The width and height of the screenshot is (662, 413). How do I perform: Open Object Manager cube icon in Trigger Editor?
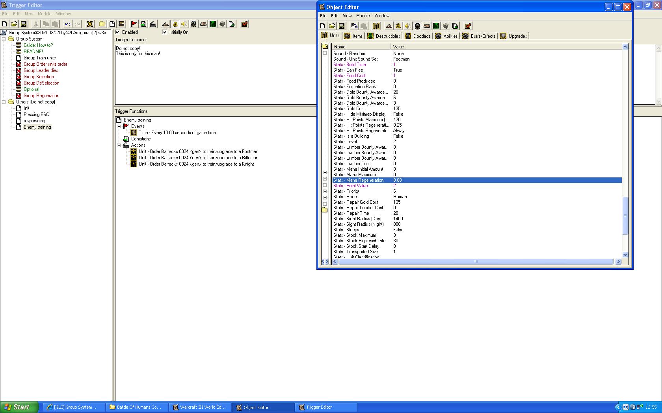click(x=222, y=24)
